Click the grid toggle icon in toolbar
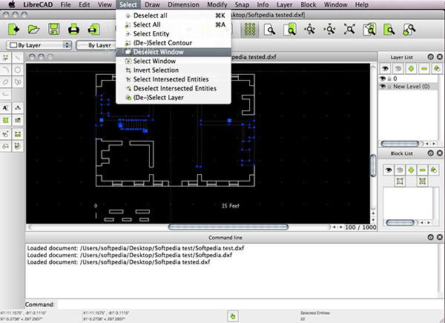 (250, 30)
